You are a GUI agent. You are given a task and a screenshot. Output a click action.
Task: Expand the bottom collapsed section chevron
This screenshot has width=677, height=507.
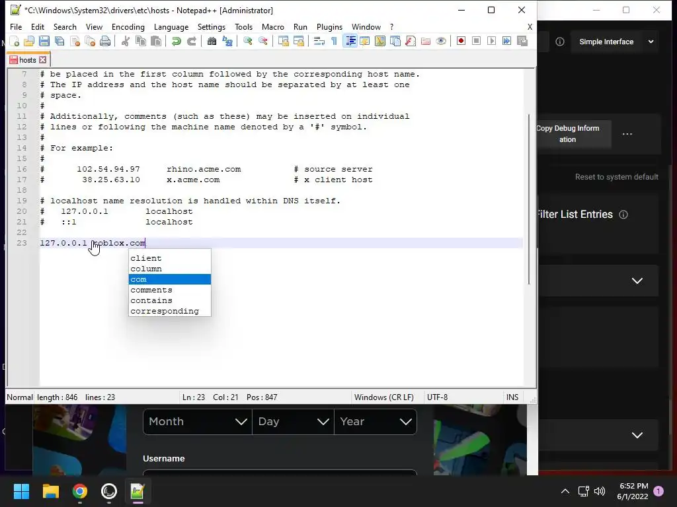637,435
